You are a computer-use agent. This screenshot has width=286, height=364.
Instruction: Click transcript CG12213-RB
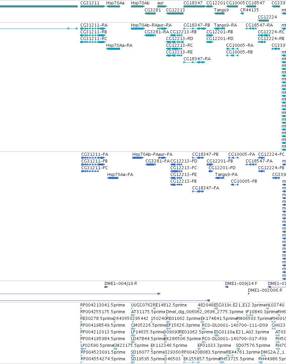click(183, 32)
